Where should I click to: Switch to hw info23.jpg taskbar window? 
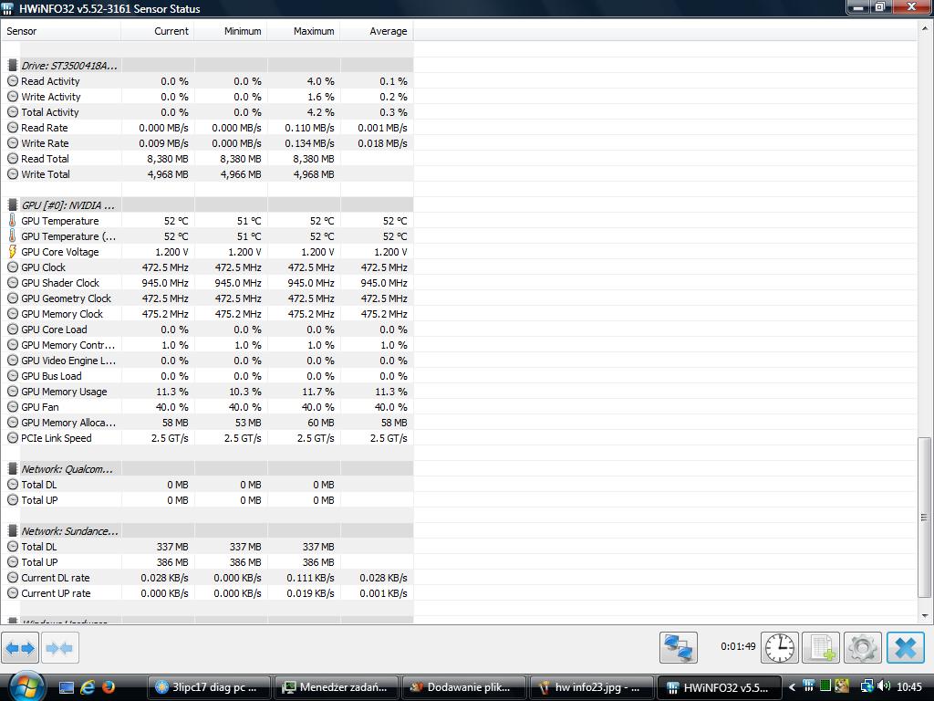point(592,687)
